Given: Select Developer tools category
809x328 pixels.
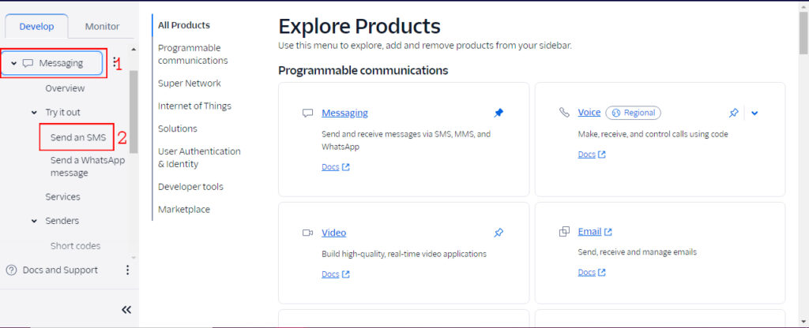Looking at the screenshot, I should point(190,187).
